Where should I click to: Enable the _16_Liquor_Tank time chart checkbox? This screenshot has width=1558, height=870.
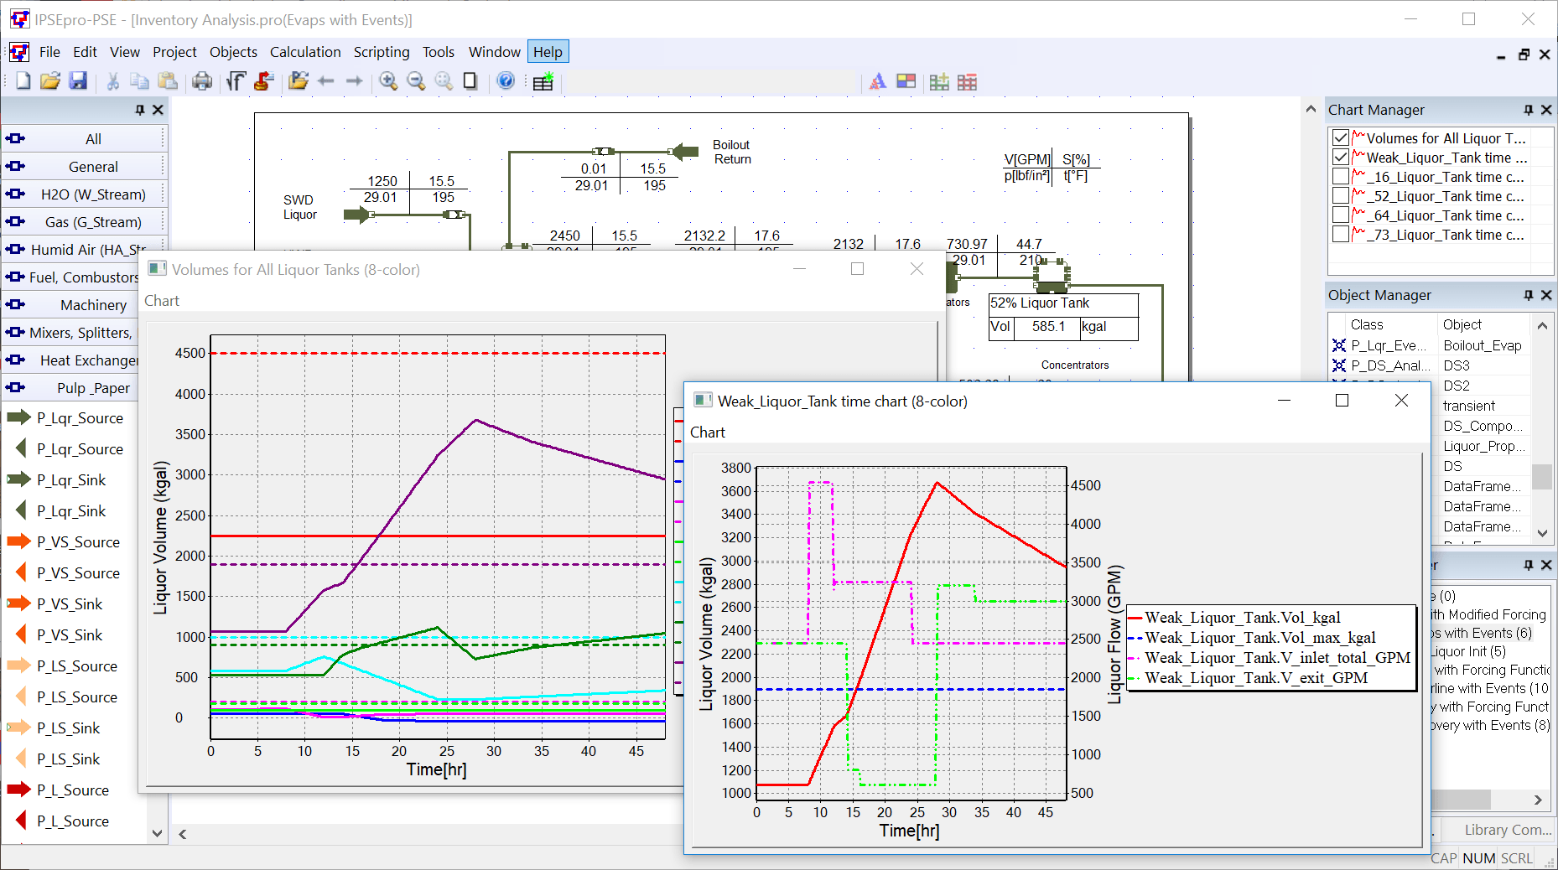(x=1341, y=177)
